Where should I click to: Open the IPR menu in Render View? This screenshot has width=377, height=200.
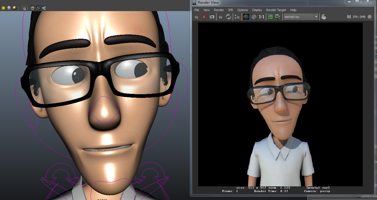[x=231, y=10]
